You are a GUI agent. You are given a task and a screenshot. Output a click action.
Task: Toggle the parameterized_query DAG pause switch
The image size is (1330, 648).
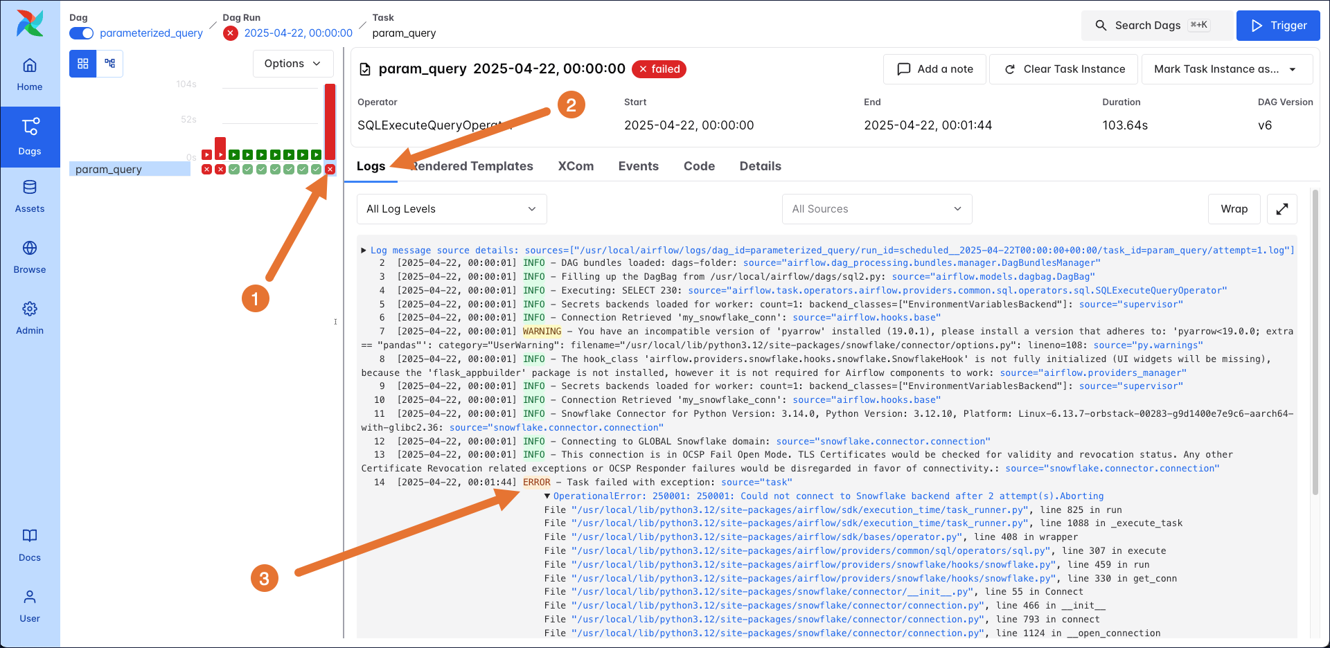(x=82, y=33)
